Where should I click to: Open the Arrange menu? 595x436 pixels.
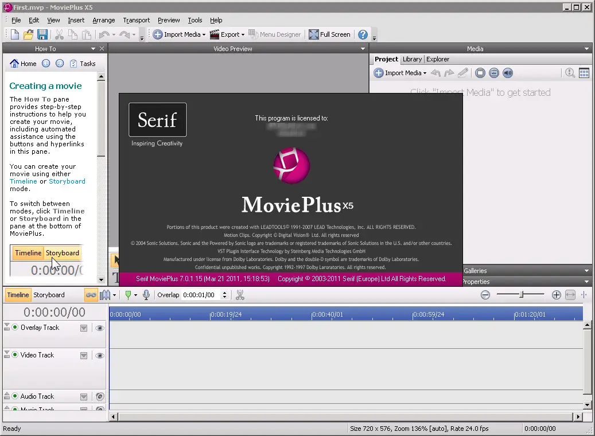coord(104,20)
